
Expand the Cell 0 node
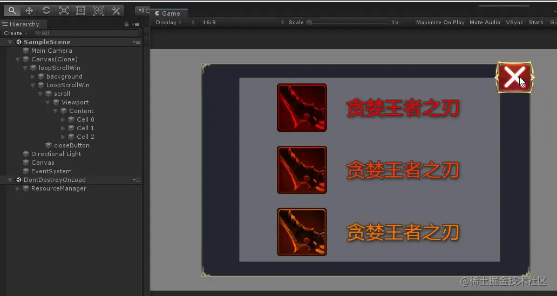(63, 119)
